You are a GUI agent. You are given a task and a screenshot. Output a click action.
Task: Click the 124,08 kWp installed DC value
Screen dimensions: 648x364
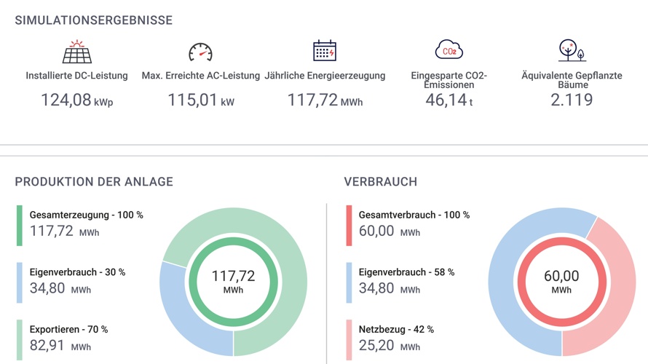[76, 100]
